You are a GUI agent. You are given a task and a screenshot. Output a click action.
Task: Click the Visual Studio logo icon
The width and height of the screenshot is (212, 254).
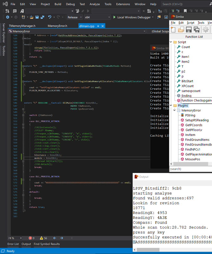point(5,4)
